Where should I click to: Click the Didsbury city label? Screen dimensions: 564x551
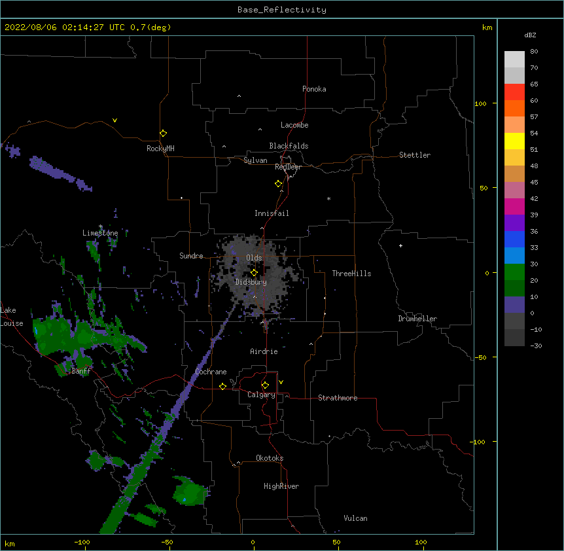click(251, 282)
